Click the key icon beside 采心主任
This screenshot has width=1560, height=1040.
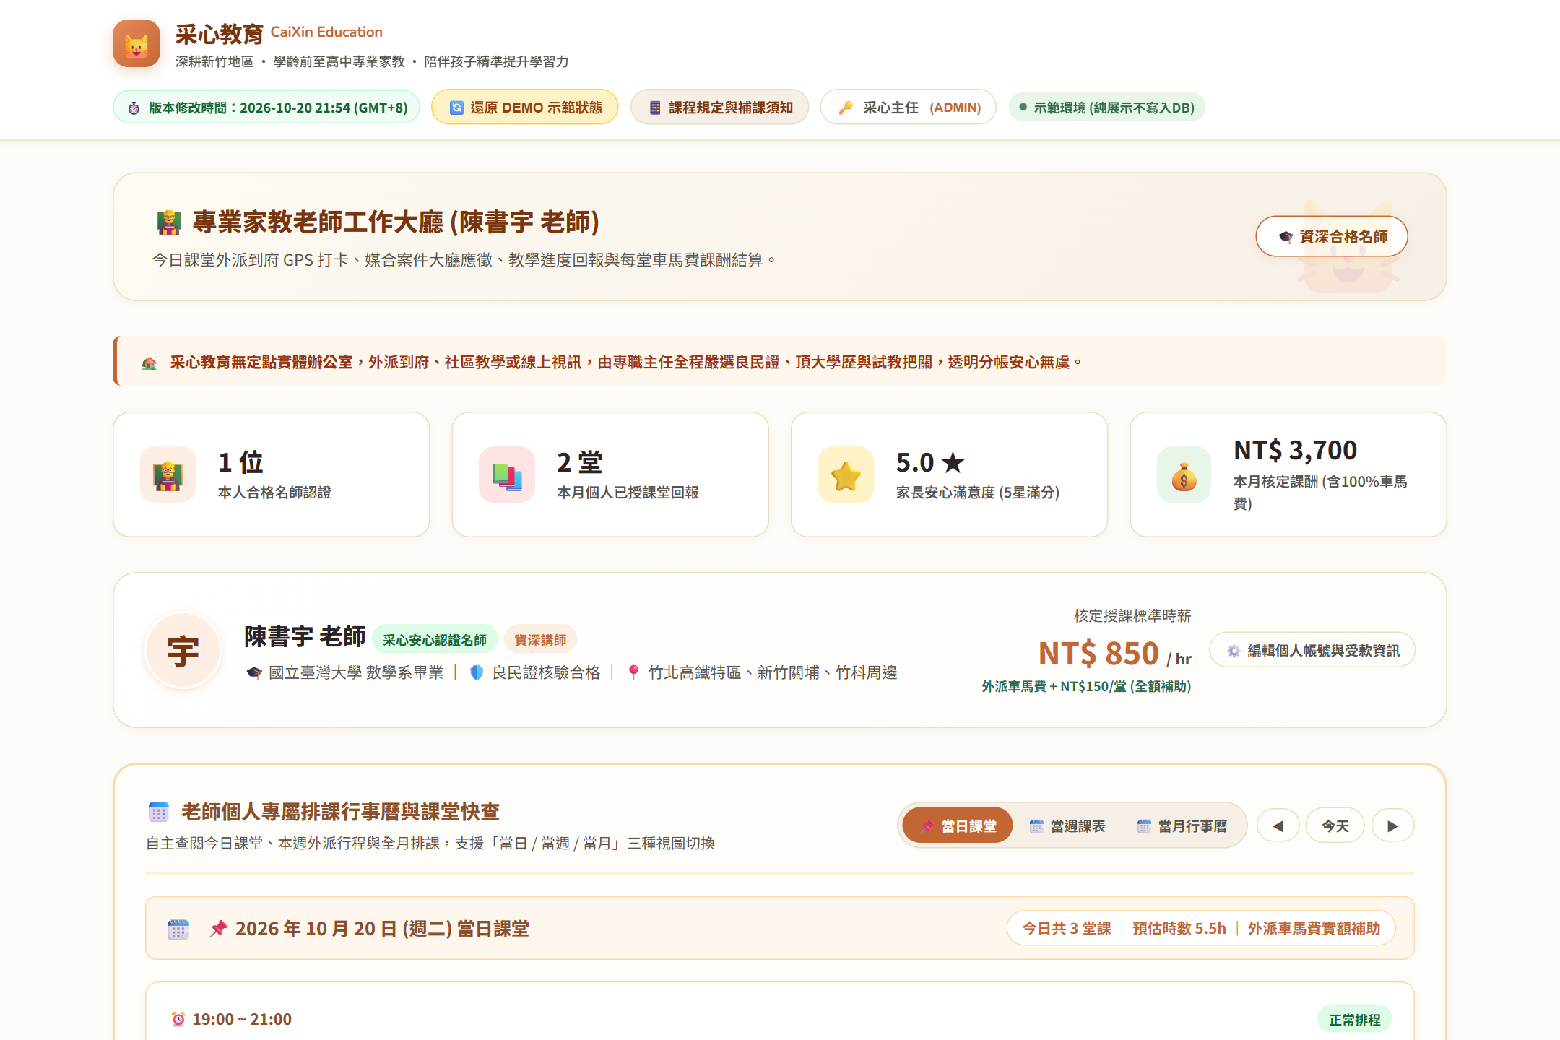point(846,108)
